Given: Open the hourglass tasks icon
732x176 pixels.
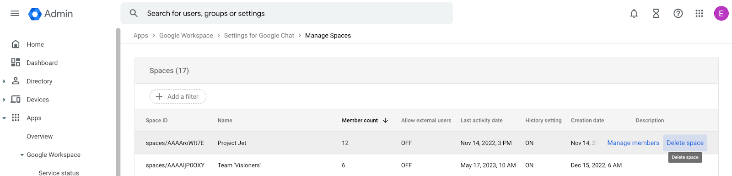Looking at the screenshot, I should tap(656, 14).
